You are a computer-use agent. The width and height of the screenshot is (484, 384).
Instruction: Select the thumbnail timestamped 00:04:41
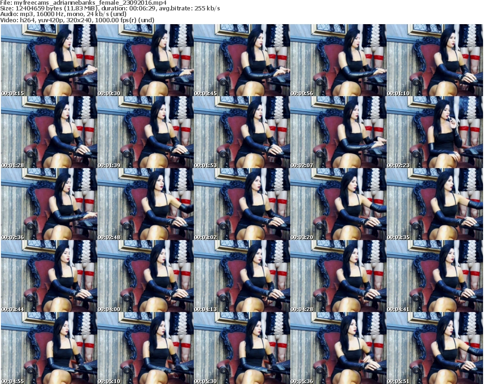434,276
